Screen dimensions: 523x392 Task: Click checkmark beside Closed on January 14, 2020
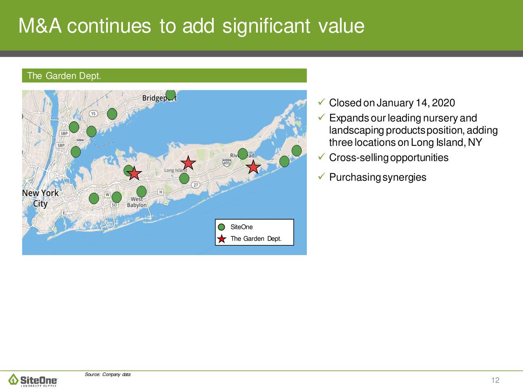click(321, 102)
